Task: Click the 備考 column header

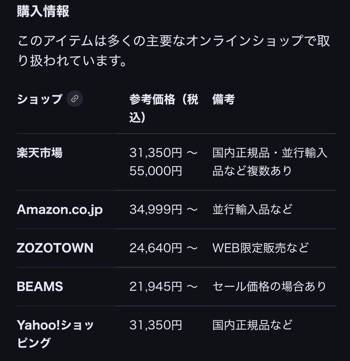Action: click(223, 99)
